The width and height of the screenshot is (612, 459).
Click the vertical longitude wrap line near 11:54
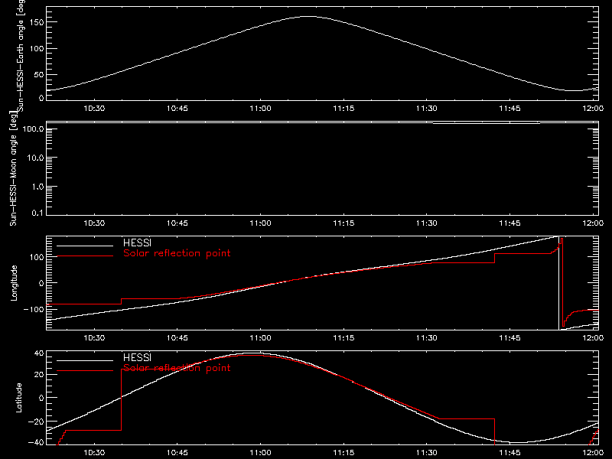point(559,283)
